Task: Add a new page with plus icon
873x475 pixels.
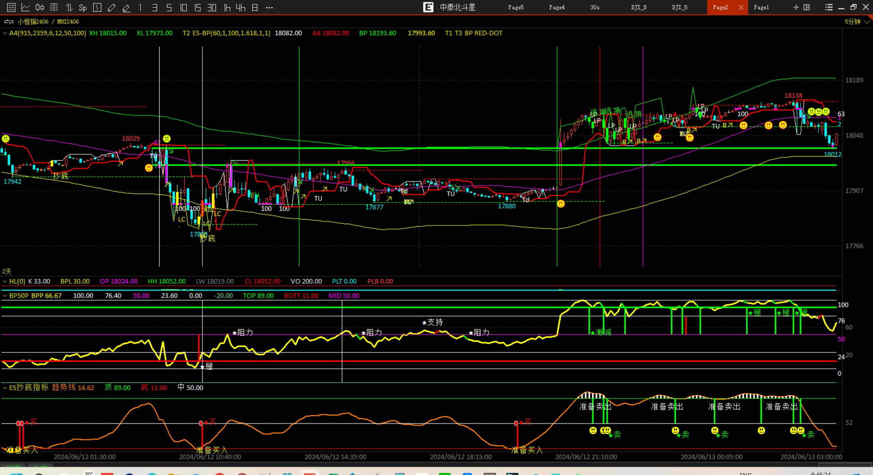Action: [x=796, y=7]
